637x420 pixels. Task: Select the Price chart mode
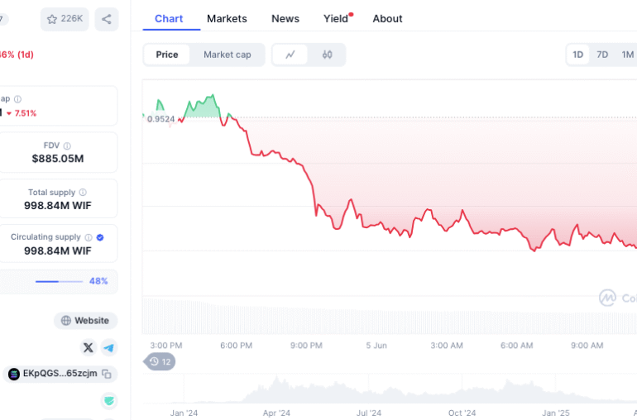point(167,55)
